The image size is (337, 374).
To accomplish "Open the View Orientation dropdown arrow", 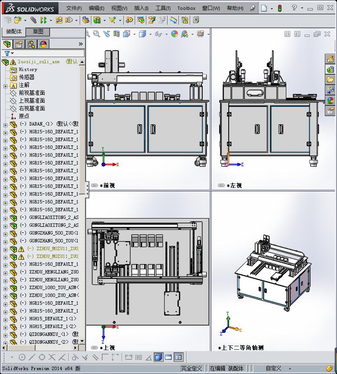I will [x=134, y=34].
